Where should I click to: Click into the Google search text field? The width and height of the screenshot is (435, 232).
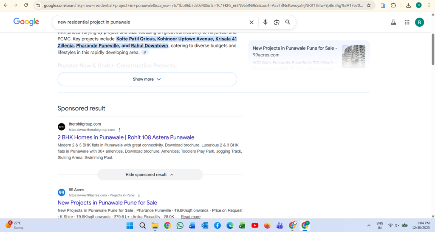149,22
